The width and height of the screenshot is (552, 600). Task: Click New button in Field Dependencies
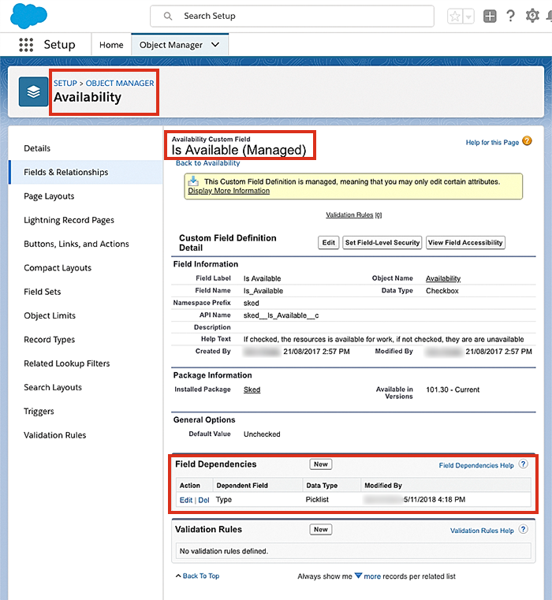tap(321, 464)
